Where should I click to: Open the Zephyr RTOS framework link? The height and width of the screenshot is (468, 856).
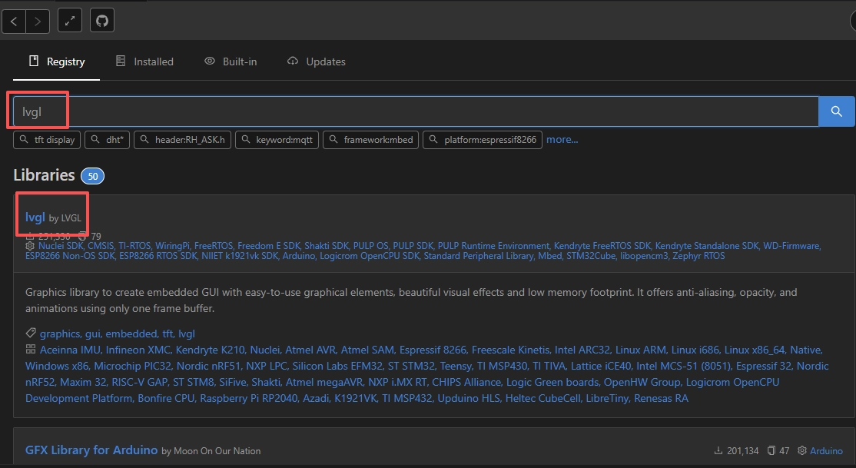click(x=698, y=256)
